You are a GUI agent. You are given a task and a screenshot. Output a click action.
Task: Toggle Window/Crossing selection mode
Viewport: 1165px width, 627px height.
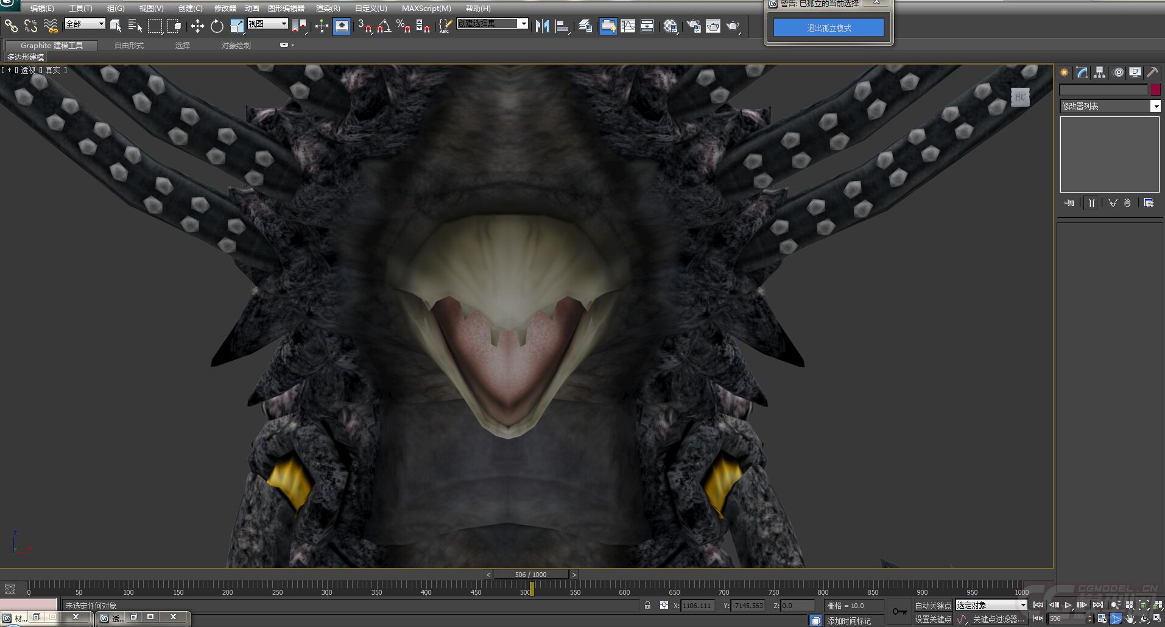point(174,26)
